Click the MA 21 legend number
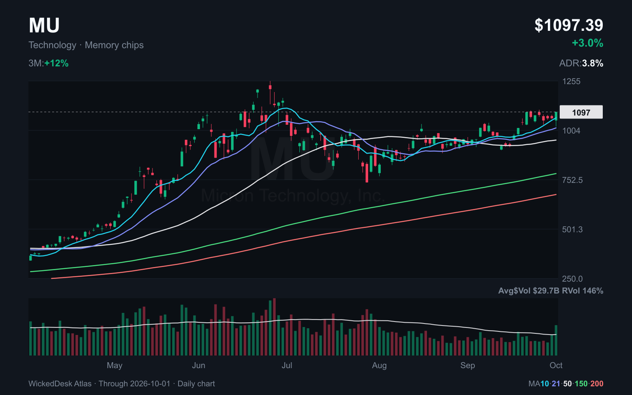 (556, 384)
